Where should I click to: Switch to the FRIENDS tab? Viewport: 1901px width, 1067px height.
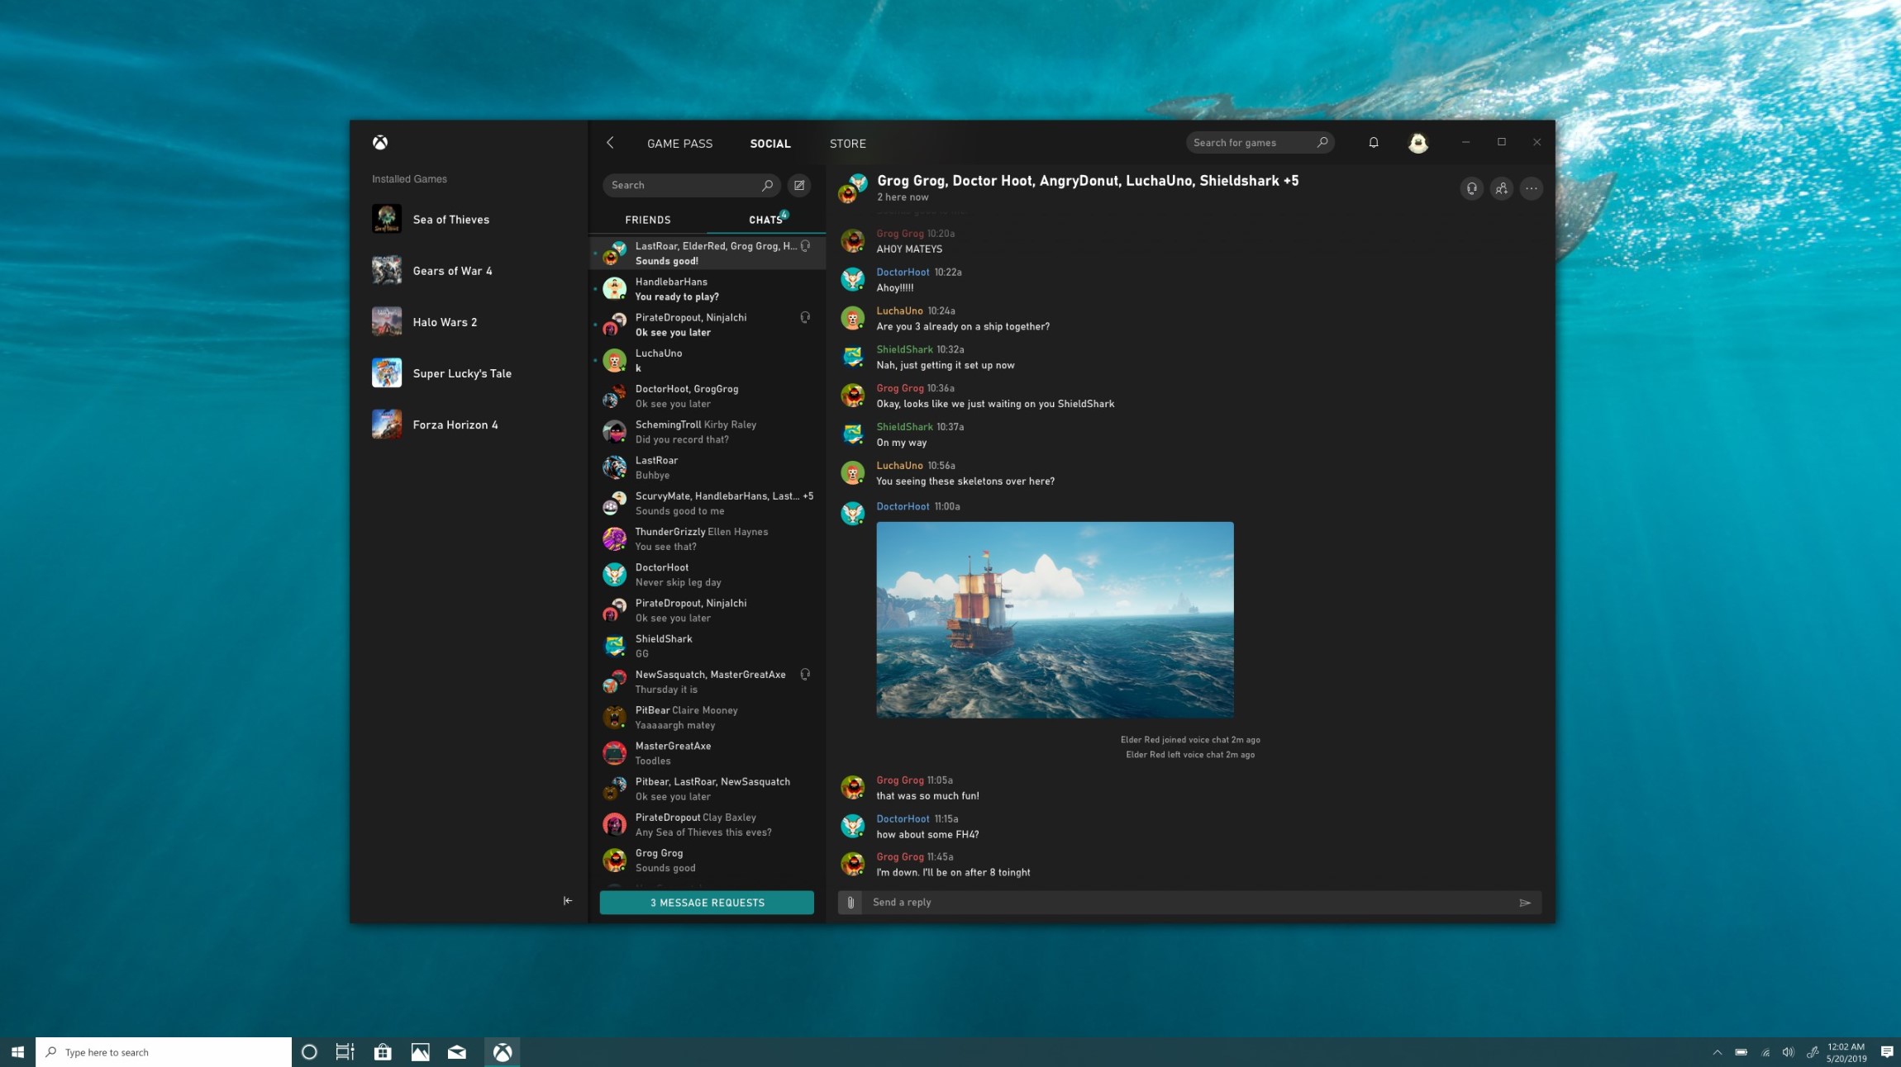click(x=648, y=219)
